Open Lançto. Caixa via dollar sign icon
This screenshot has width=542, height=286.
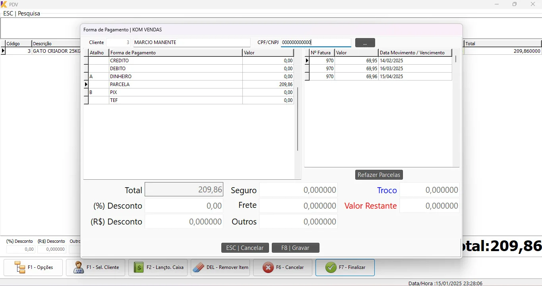138,267
